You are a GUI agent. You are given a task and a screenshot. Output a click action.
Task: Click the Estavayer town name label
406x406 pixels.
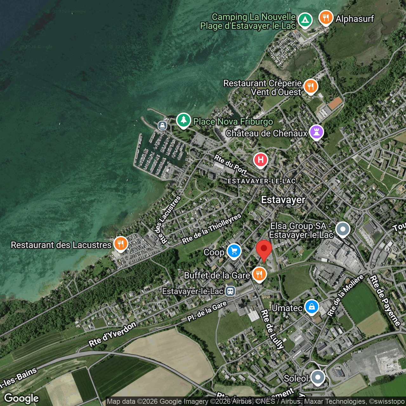[x=283, y=200]
